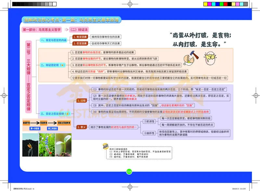
Task: Select the star icon beside 二、辩证否定观
Action: [x=62, y=65]
